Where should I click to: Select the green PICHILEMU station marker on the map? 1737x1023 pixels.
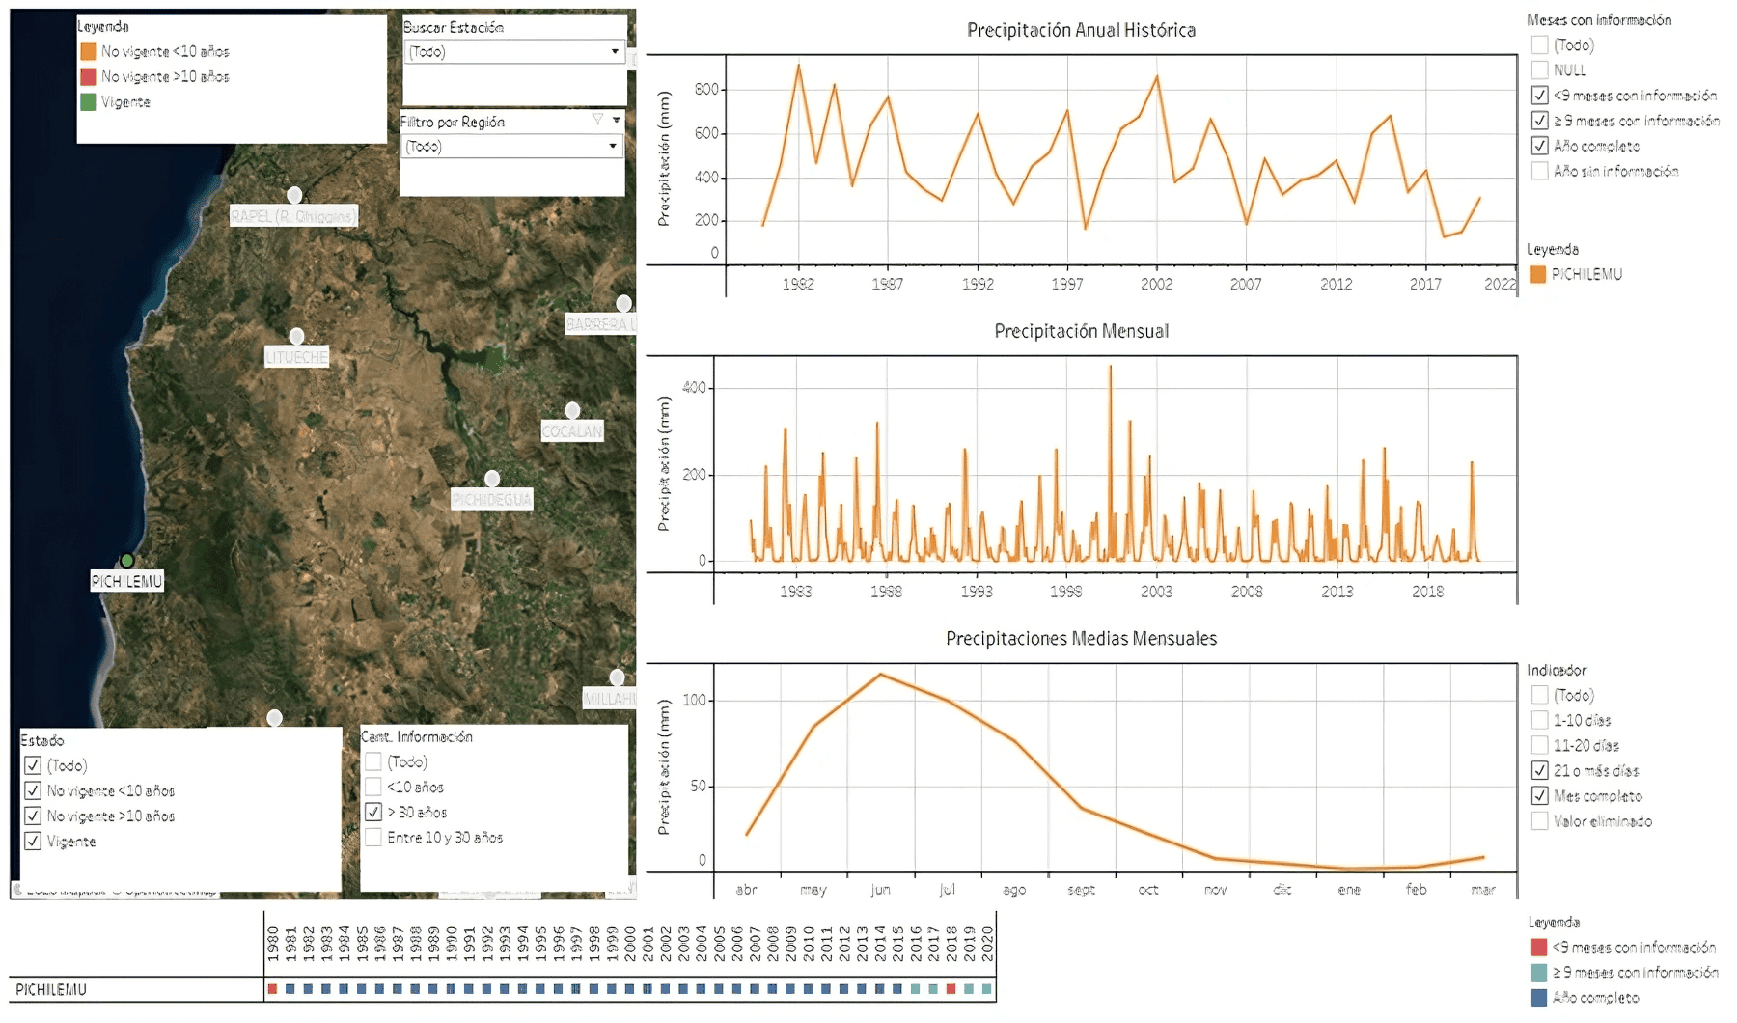coord(126,559)
